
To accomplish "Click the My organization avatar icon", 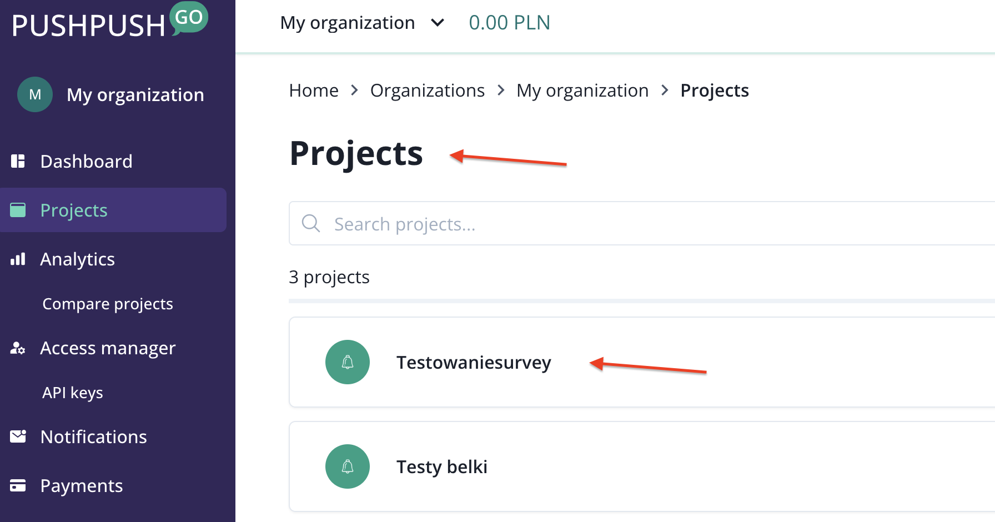I will point(35,94).
